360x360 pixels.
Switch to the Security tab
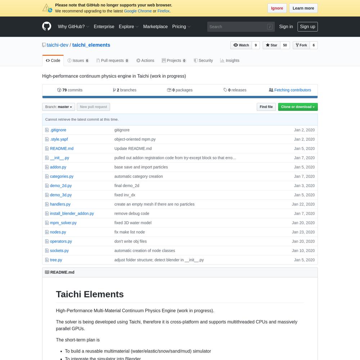203,60
